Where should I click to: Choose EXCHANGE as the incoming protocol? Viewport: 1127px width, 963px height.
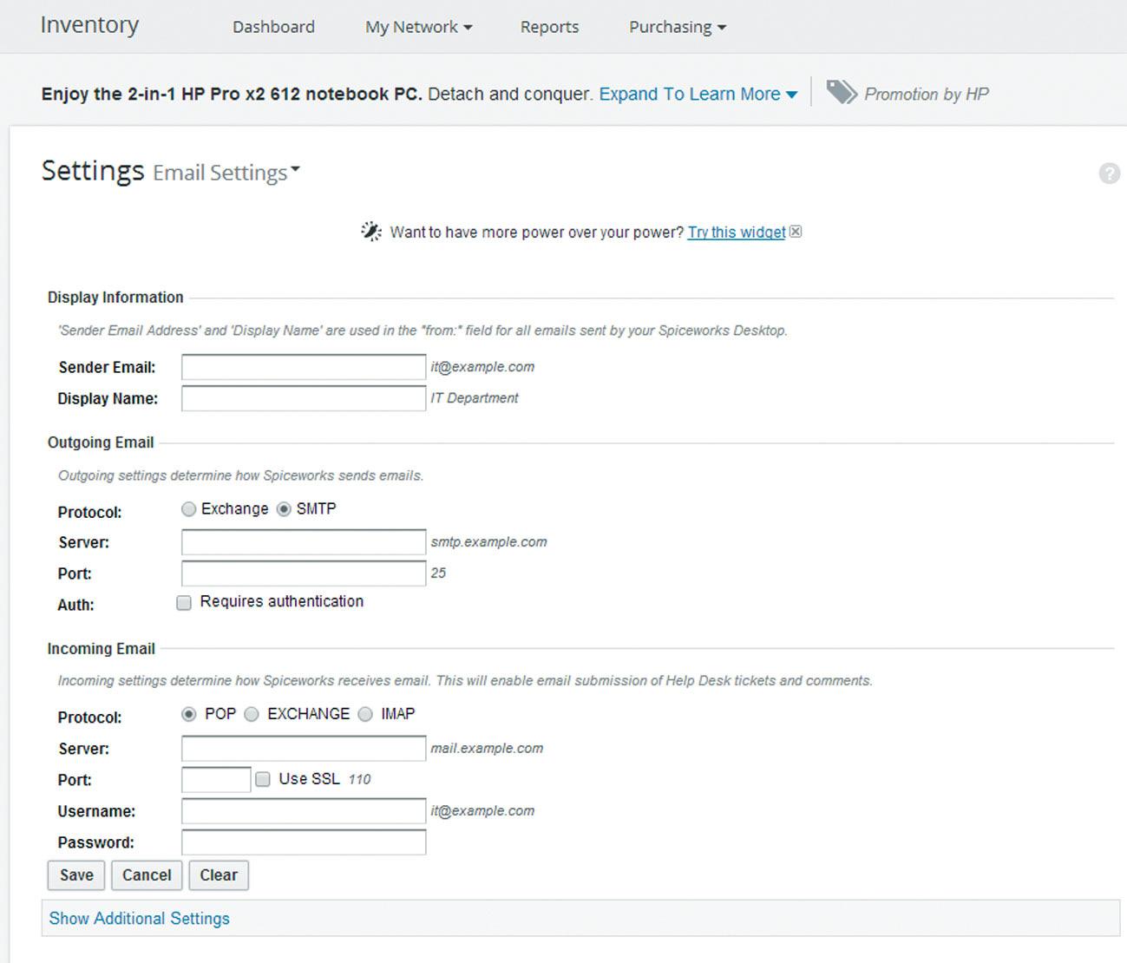click(x=252, y=714)
